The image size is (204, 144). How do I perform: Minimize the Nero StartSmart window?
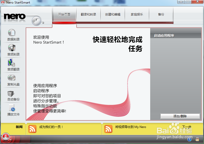[181, 2]
